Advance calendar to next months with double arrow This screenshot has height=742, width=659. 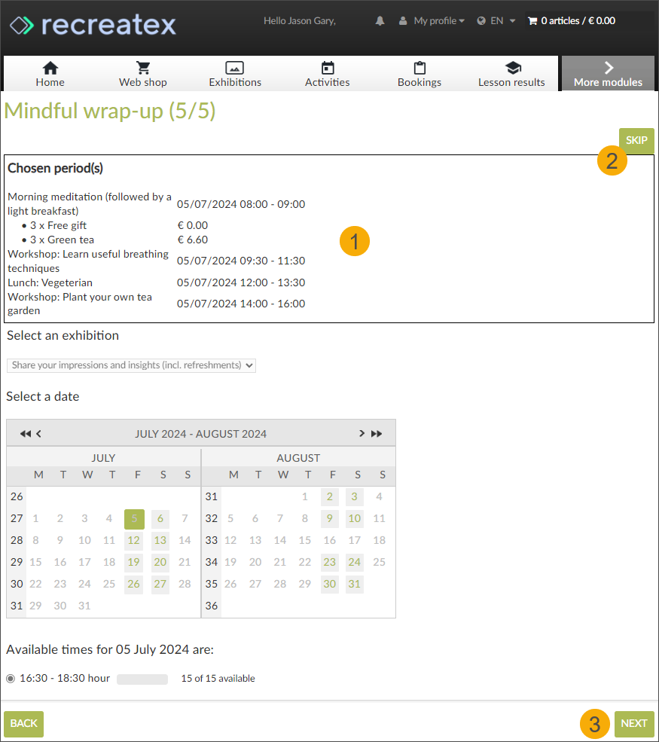377,433
